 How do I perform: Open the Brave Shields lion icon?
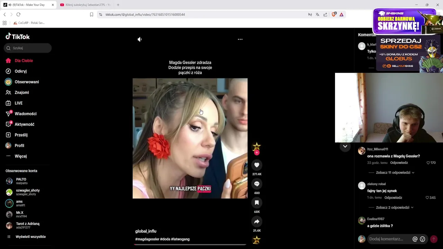tap(334, 15)
